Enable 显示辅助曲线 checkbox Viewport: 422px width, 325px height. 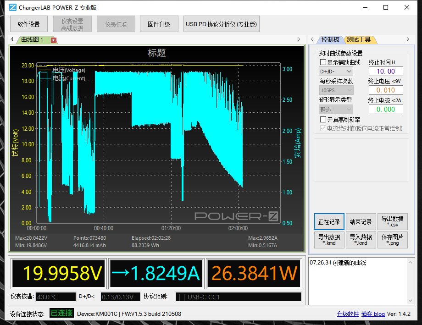[x=323, y=62]
